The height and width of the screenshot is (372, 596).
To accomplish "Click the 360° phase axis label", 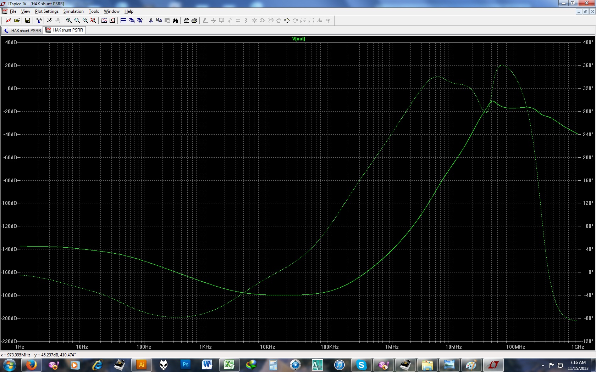I will click(x=588, y=65).
